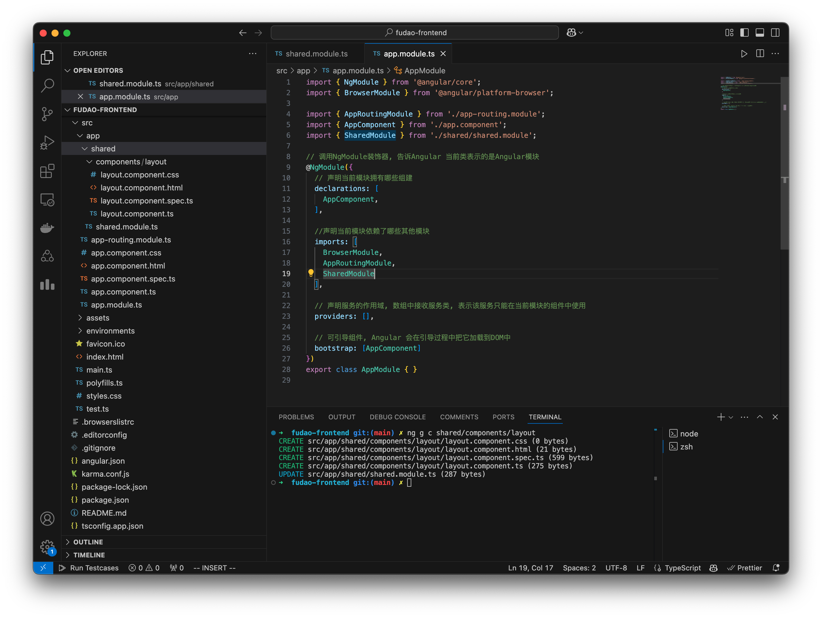Viewport: 822px width, 618px height.
Task: Collapse the FUDAO-FRONTEND section
Action: (164, 110)
